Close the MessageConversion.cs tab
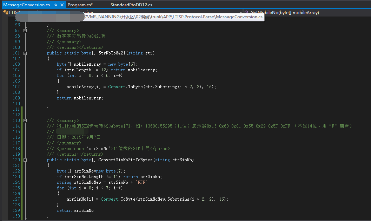The width and height of the screenshot is (371, 221). [62, 5]
